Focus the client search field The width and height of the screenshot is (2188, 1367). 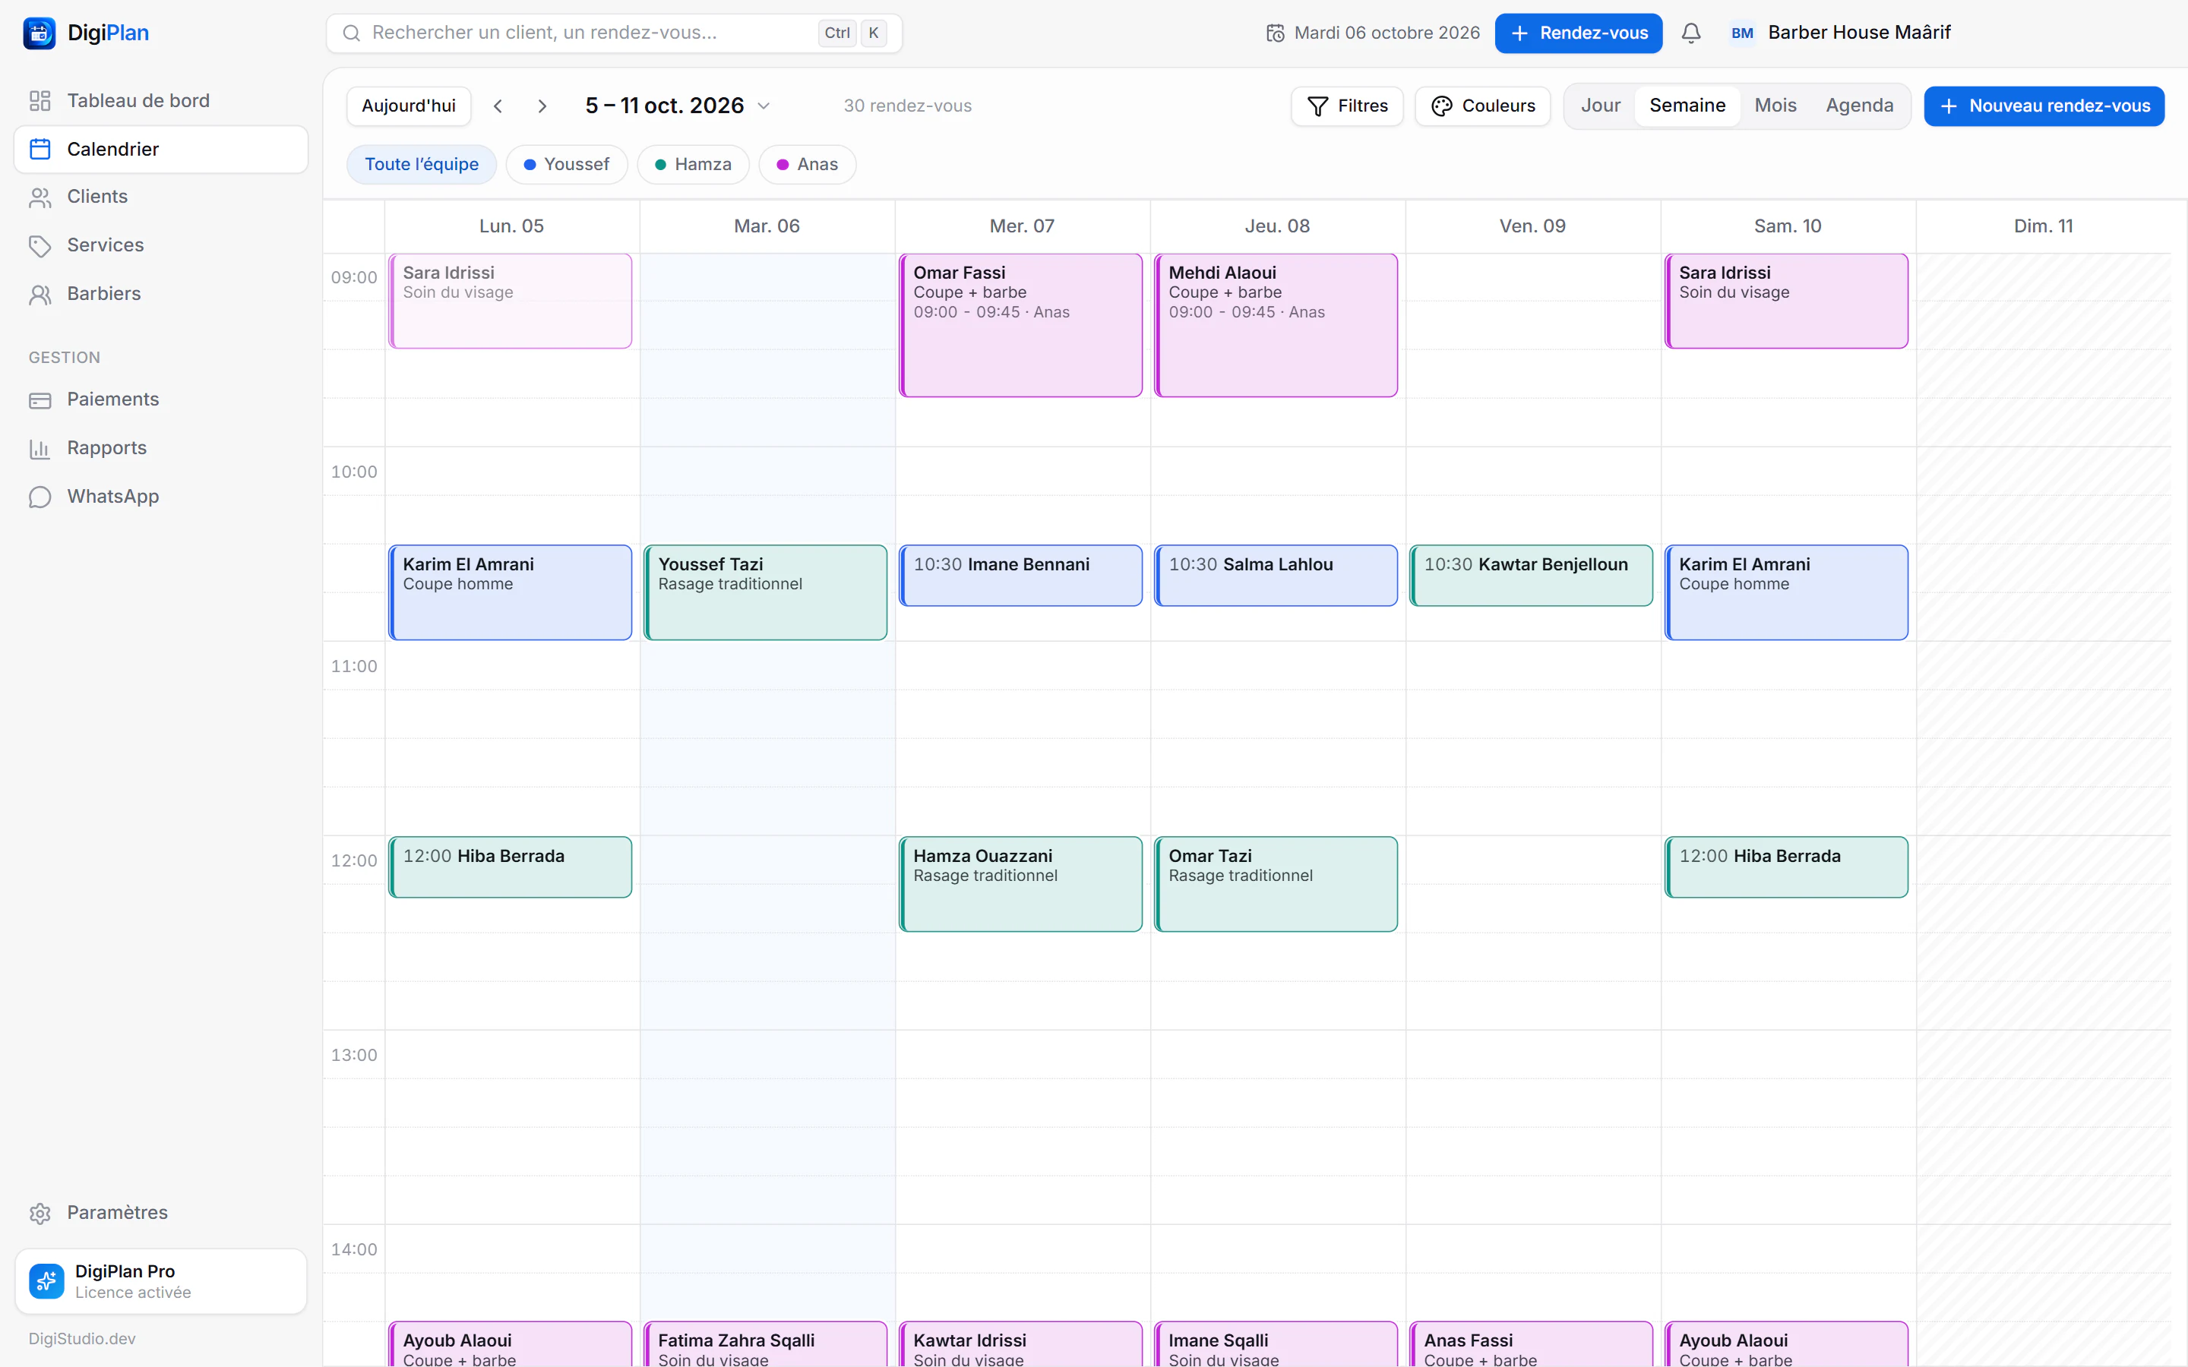[x=614, y=33]
